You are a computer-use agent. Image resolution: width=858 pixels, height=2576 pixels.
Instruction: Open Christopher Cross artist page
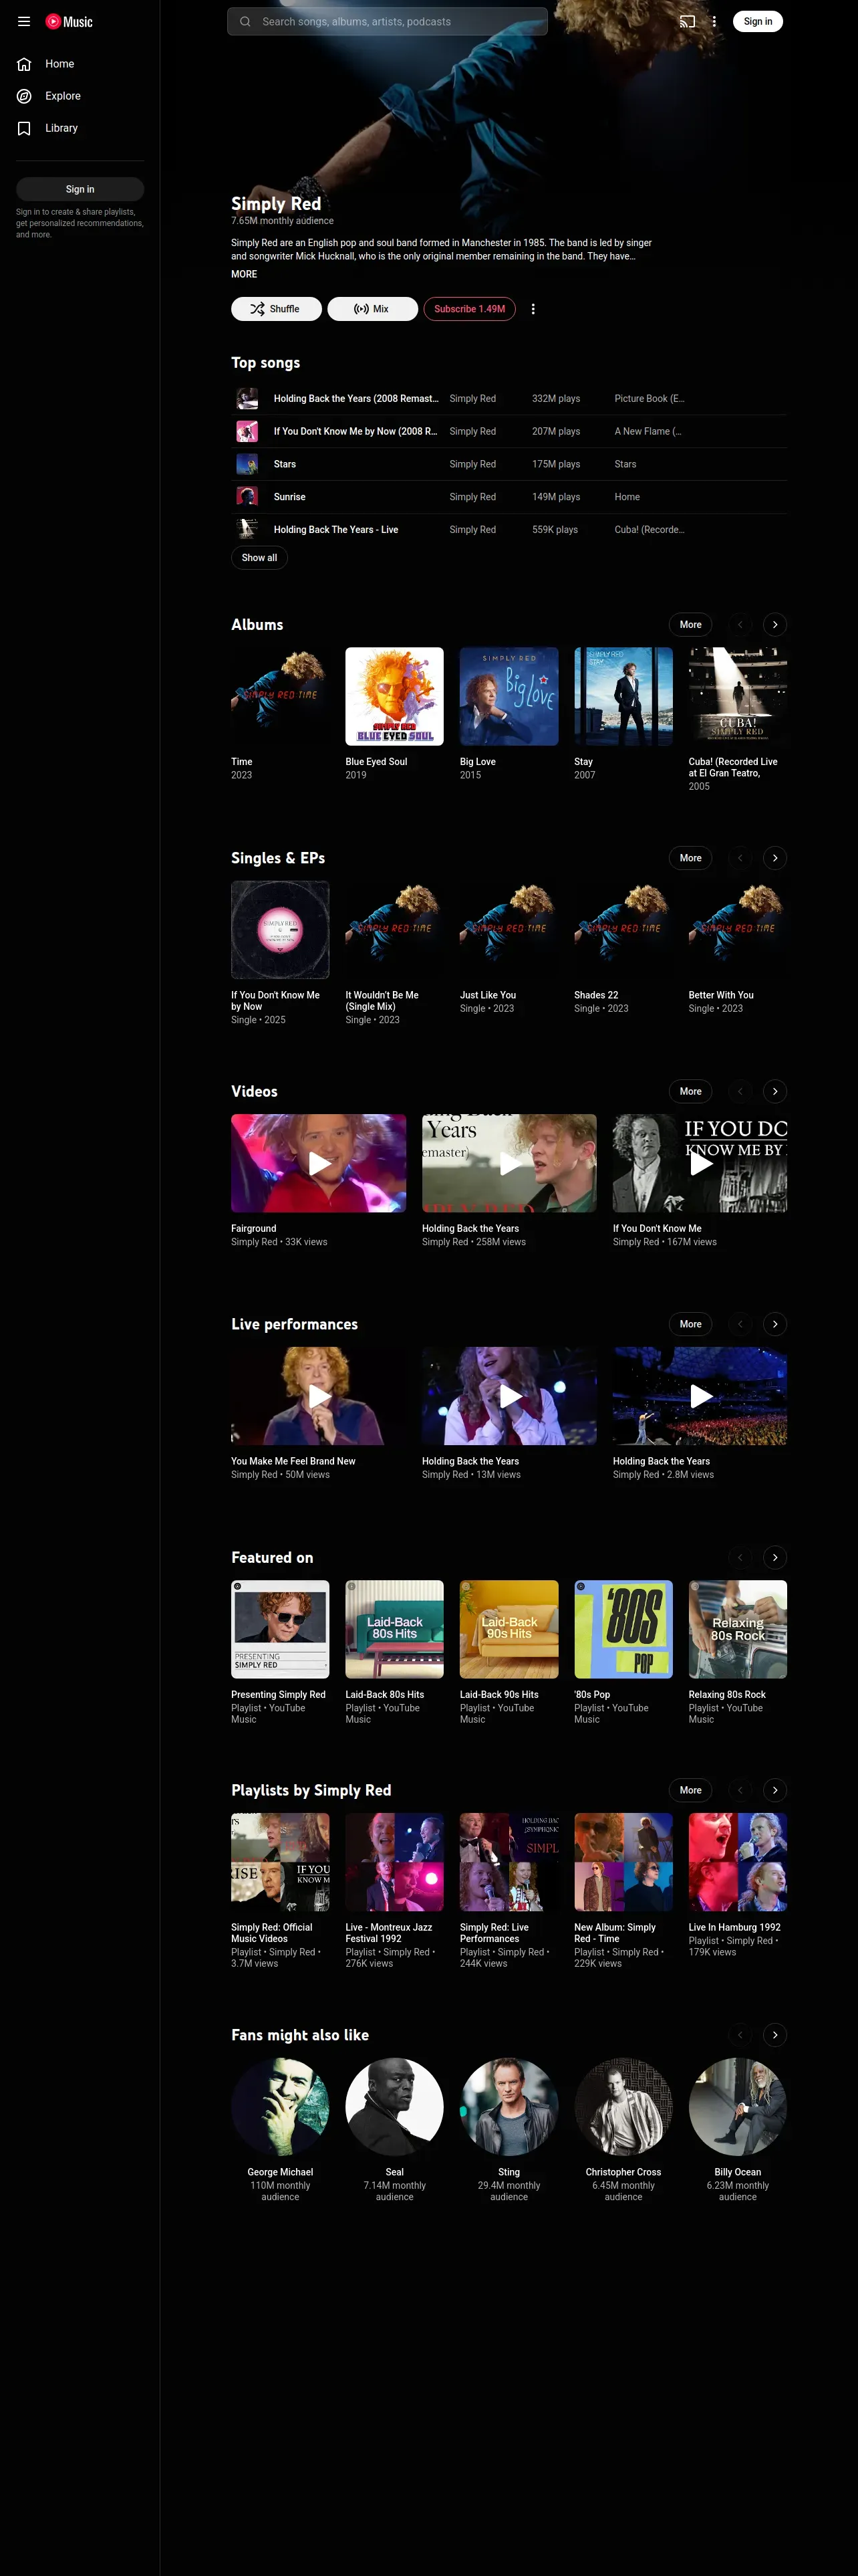coord(623,2107)
